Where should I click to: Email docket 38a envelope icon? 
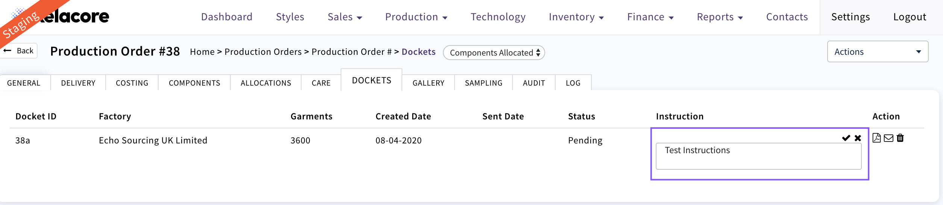(x=888, y=138)
